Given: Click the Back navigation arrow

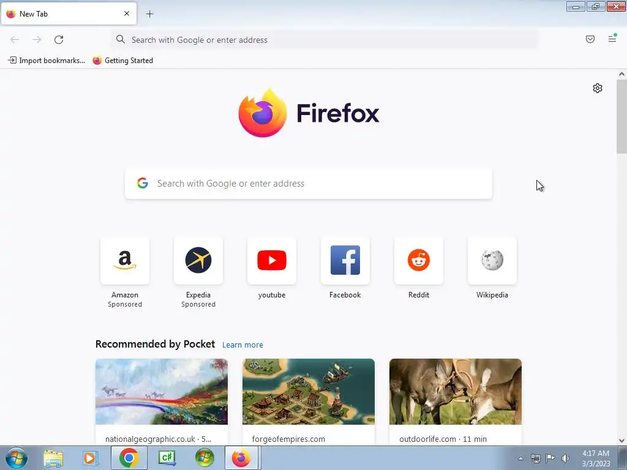Looking at the screenshot, I should [x=15, y=40].
